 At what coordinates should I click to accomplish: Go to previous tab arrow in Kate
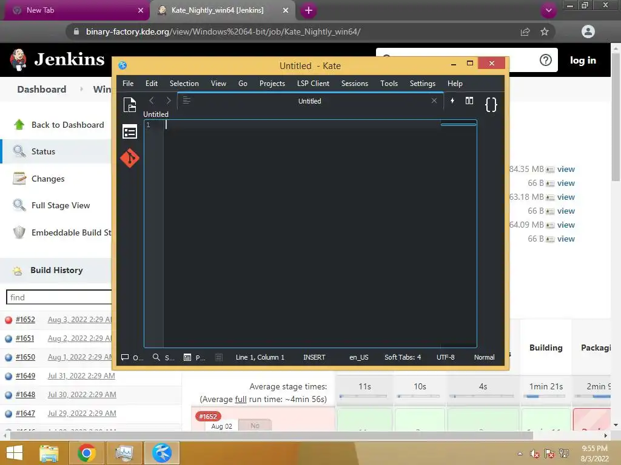[151, 101]
